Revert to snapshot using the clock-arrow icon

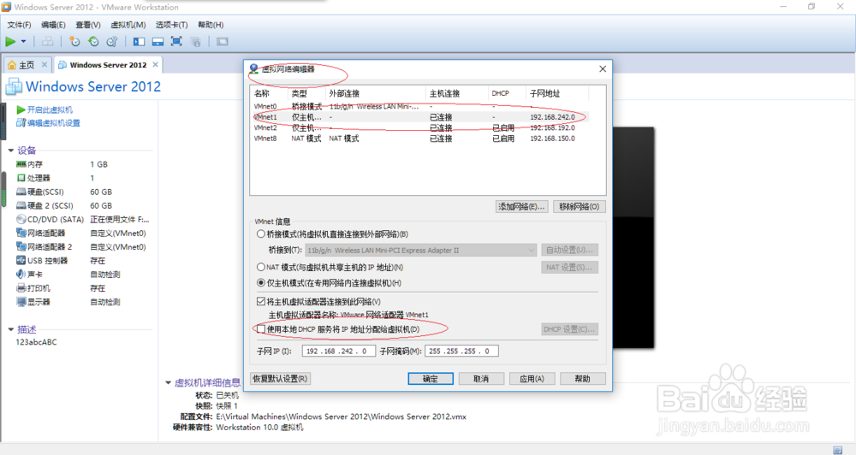pos(93,41)
